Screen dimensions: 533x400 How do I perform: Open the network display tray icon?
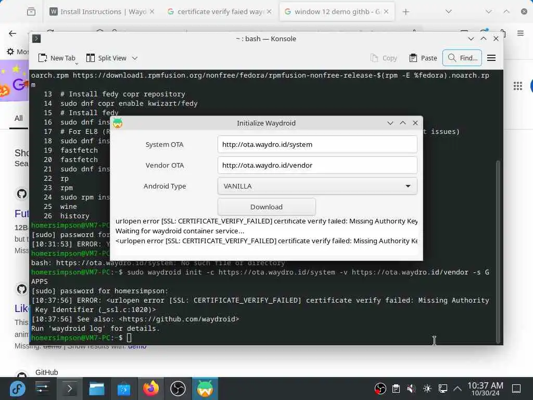(443, 389)
